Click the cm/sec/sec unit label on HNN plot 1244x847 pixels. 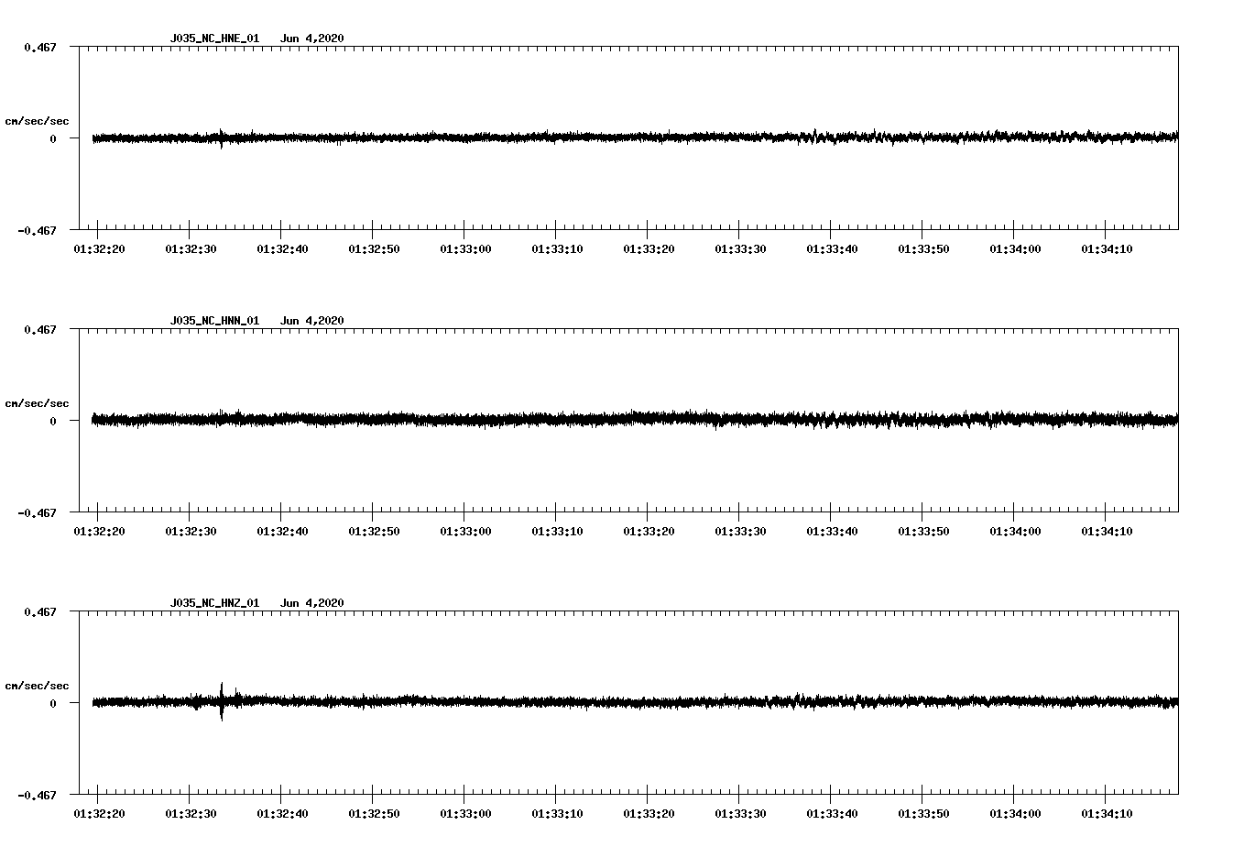(x=37, y=403)
